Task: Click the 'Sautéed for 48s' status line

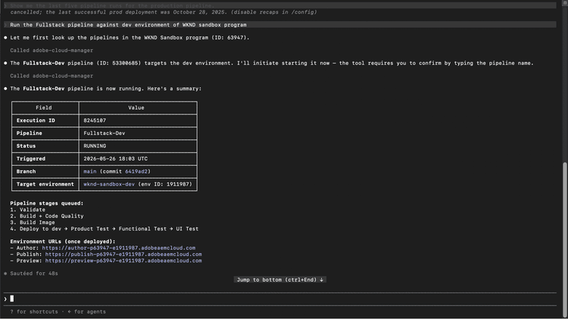Action: (34, 274)
